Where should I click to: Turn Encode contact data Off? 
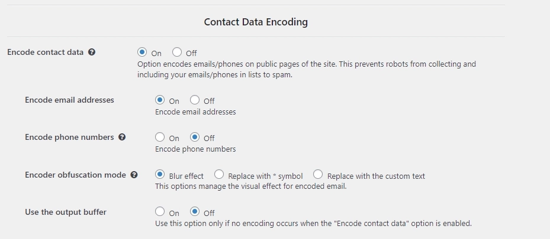(177, 53)
